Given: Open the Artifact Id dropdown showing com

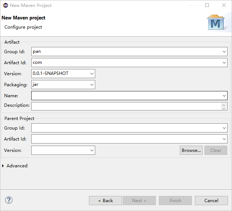Looking at the screenshot, I should (224, 63).
